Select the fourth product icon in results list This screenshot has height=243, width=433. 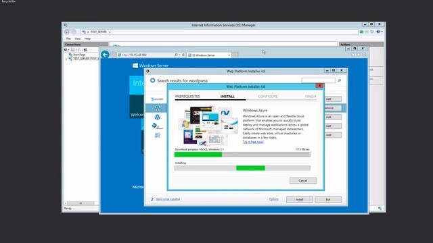point(157,126)
